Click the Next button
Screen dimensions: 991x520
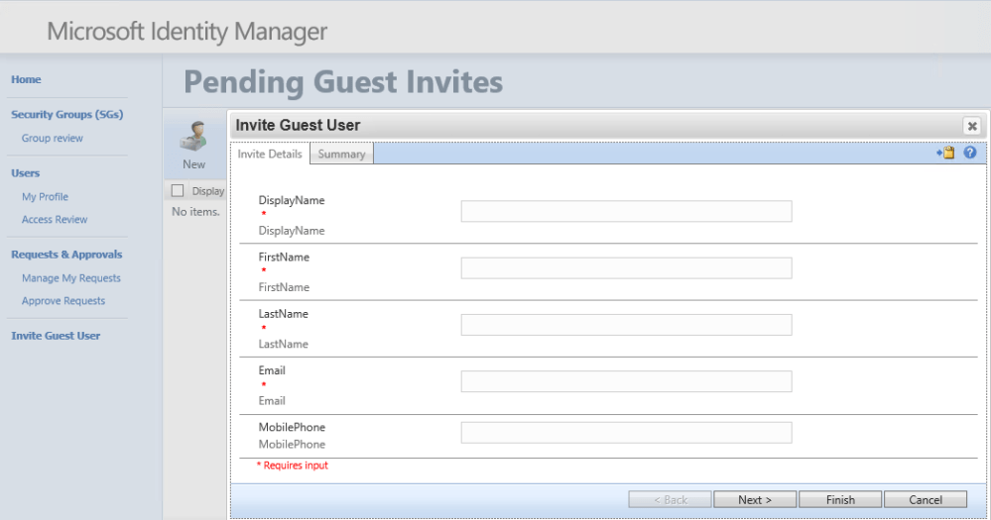755,500
